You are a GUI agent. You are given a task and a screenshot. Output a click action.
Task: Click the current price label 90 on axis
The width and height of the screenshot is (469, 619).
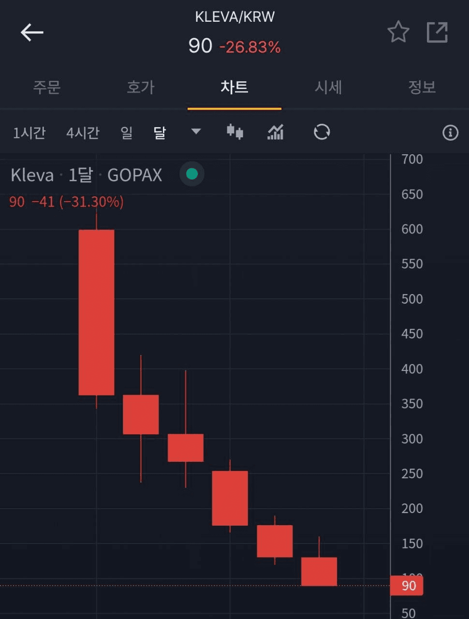click(408, 586)
